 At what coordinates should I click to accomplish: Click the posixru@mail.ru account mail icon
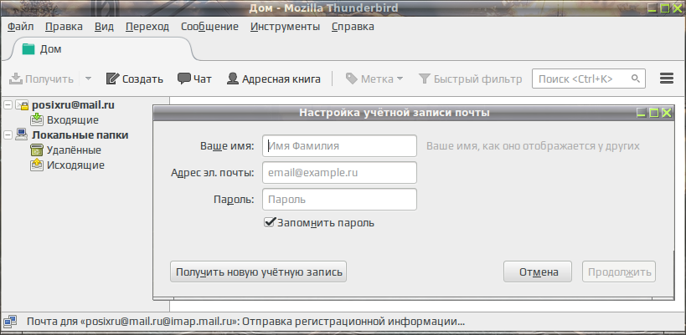tap(22, 105)
